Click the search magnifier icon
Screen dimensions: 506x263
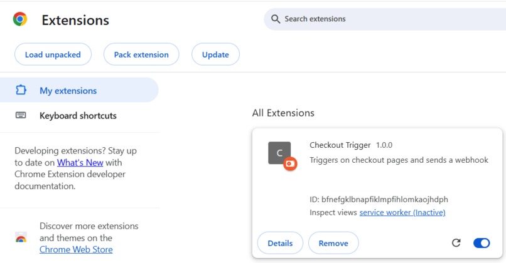tap(275, 19)
